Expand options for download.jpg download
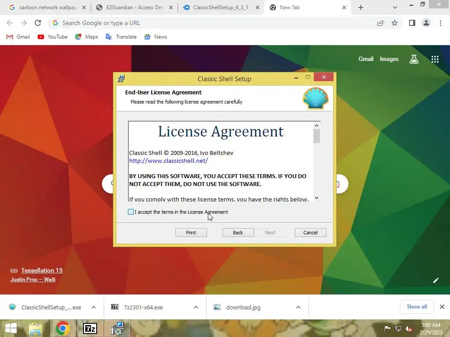The width and height of the screenshot is (450, 337). click(x=298, y=307)
